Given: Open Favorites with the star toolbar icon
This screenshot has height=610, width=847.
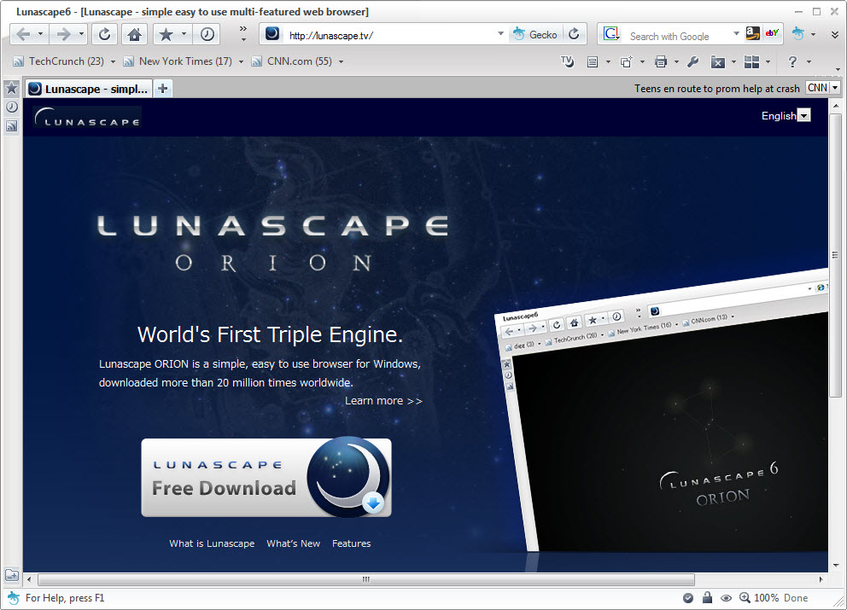Looking at the screenshot, I should tap(166, 34).
